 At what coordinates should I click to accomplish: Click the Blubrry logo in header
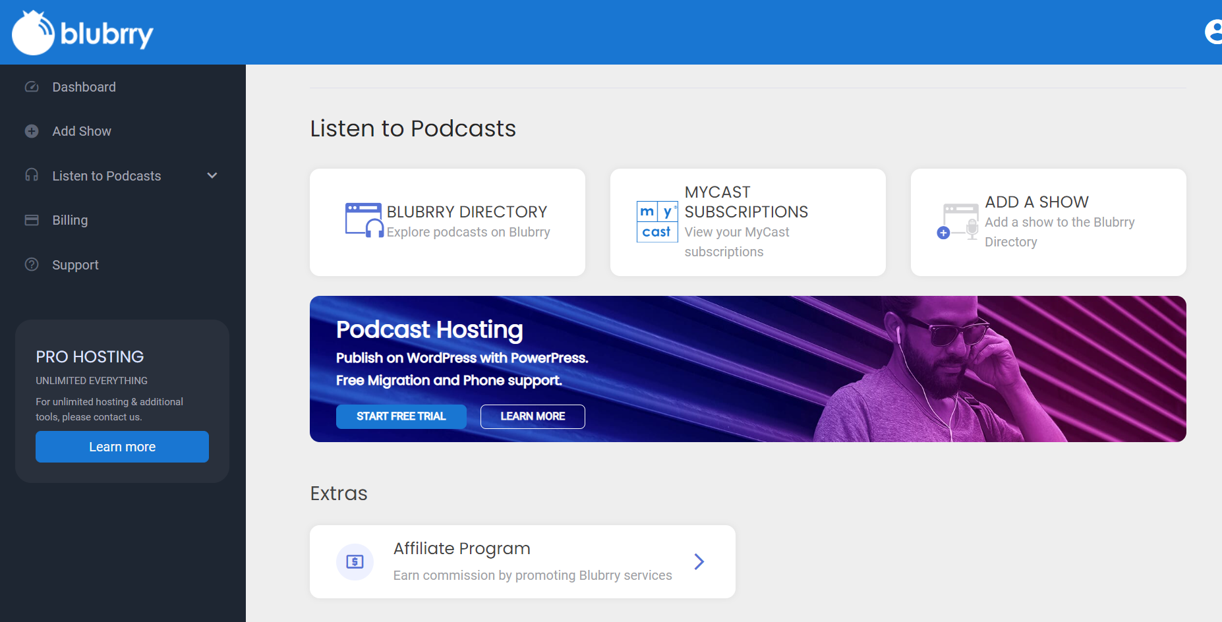[x=82, y=32]
